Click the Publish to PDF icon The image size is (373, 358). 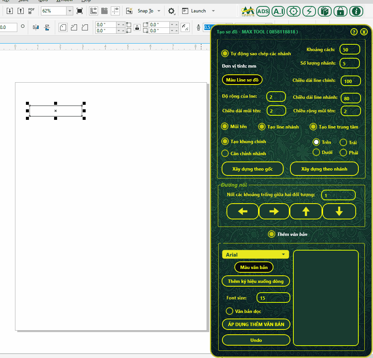pyautogui.click(x=32, y=11)
